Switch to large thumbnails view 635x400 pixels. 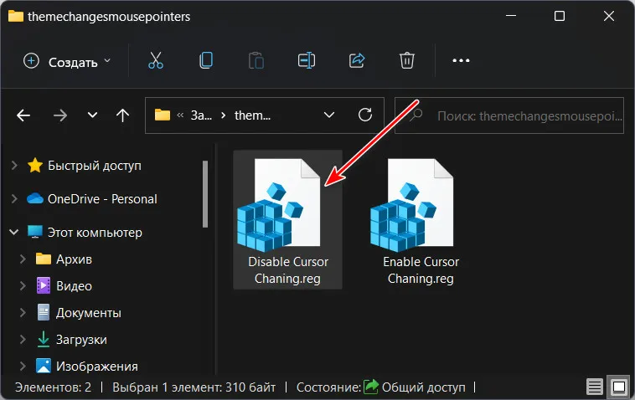click(619, 387)
